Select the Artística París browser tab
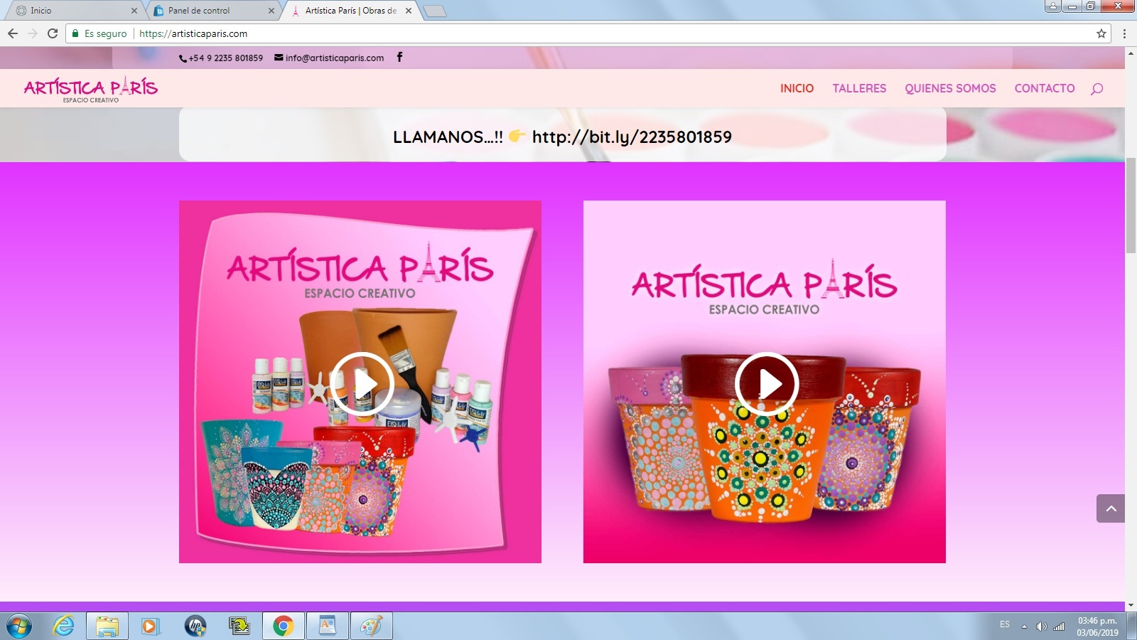Image resolution: width=1137 pixels, height=640 pixels. 350,11
